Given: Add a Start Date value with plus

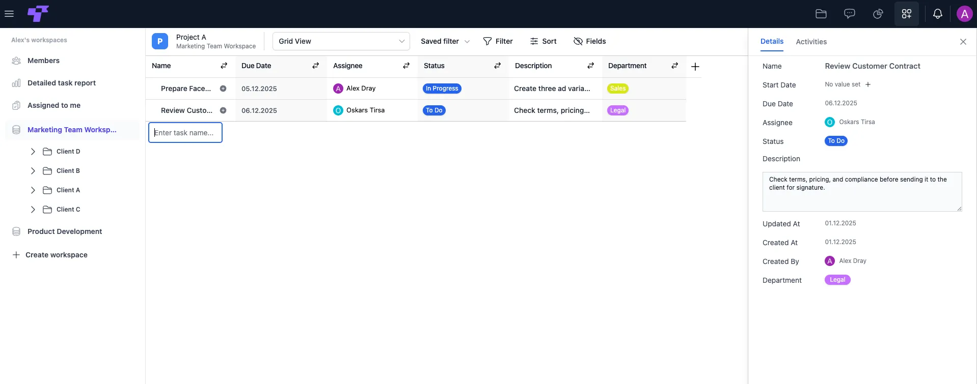Looking at the screenshot, I should 868,84.
